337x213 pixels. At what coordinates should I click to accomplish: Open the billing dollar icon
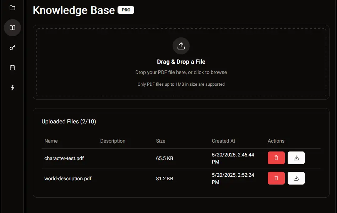coord(12,87)
